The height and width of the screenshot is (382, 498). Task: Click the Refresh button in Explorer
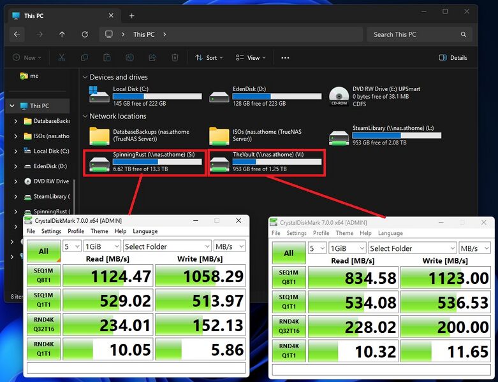85,34
